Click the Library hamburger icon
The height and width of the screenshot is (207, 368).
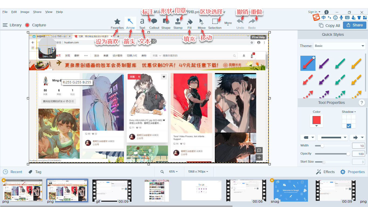click(x=5, y=25)
